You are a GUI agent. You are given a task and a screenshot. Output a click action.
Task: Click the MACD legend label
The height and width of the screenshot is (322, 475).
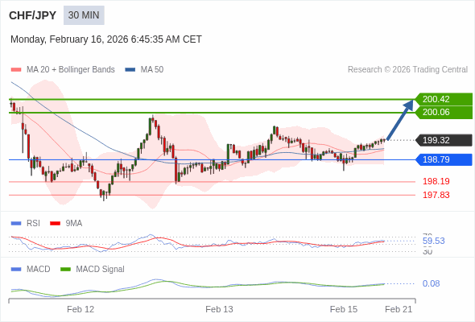[39, 270]
